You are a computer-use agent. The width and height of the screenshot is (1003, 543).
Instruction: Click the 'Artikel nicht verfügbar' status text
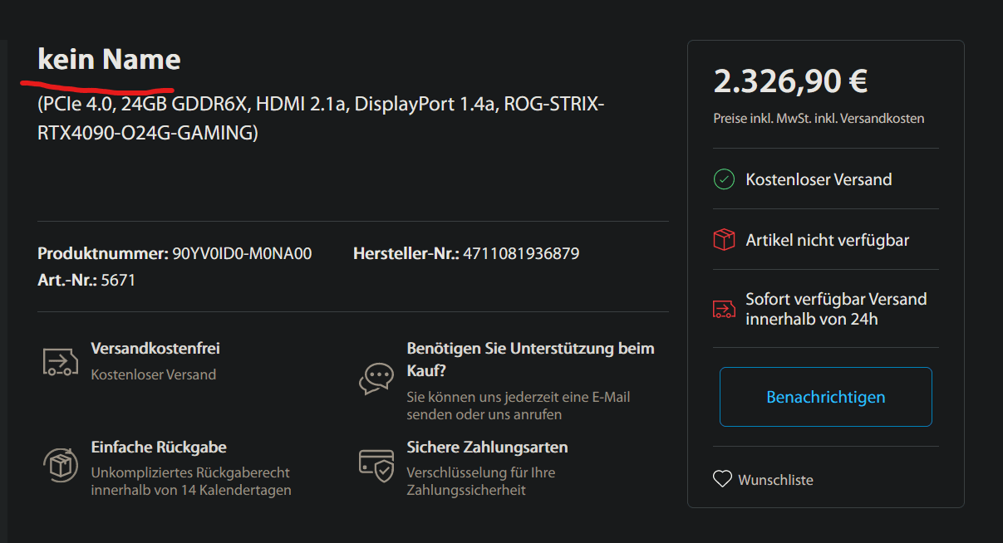828,241
